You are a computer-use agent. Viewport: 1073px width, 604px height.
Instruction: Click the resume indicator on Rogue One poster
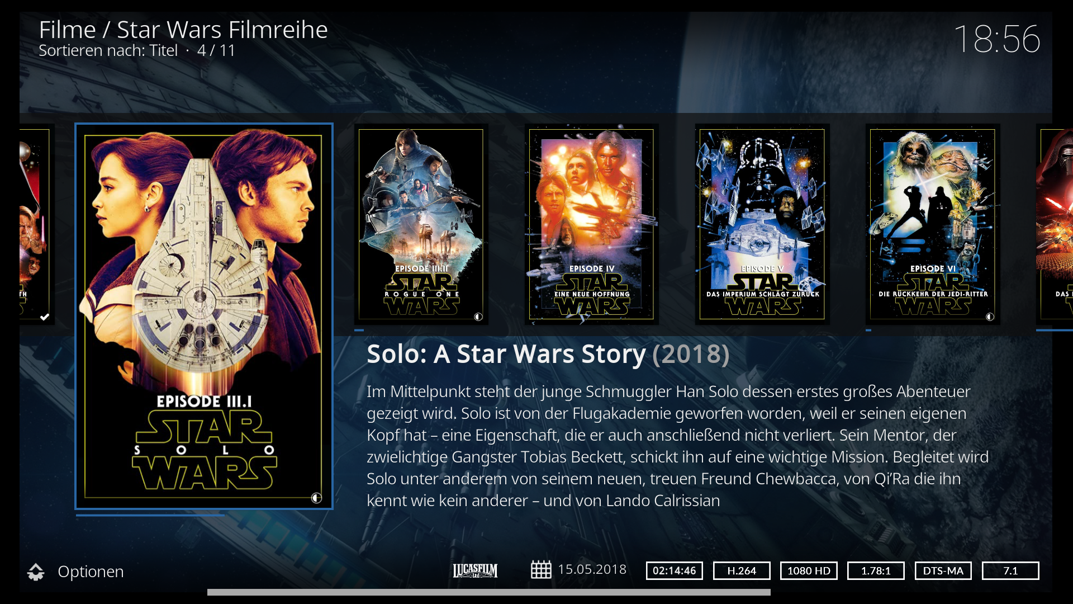point(478,317)
